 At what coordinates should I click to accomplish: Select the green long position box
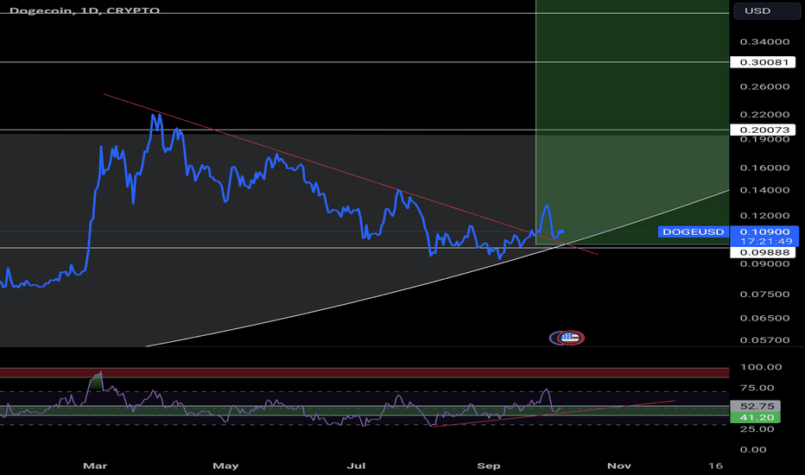coord(632,122)
